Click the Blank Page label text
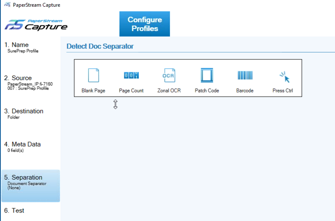This screenshot has width=335, height=221. coord(93,91)
